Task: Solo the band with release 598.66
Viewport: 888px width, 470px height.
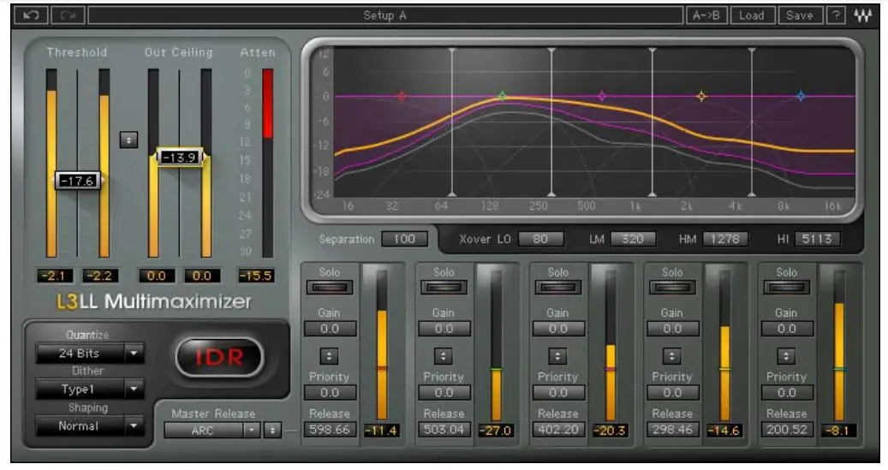Action: click(330, 288)
